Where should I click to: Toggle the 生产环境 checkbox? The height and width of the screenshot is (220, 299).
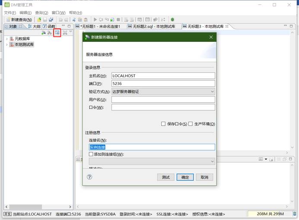click(190, 124)
